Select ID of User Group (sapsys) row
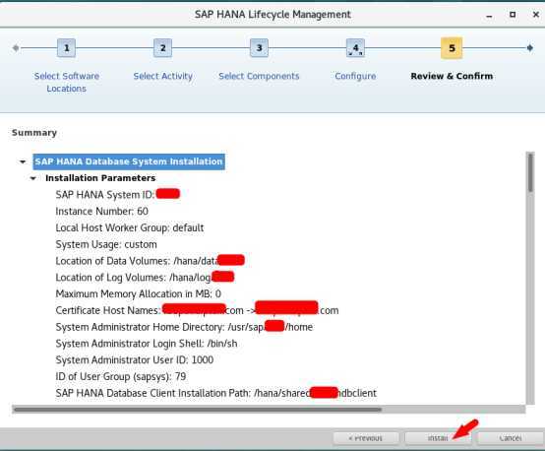The width and height of the screenshot is (545, 451). tap(121, 376)
